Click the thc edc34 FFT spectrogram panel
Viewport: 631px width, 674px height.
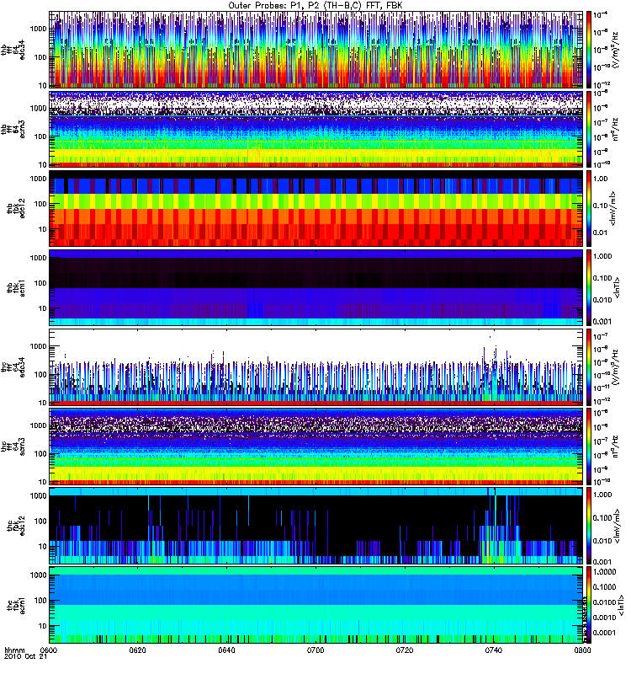click(316, 367)
